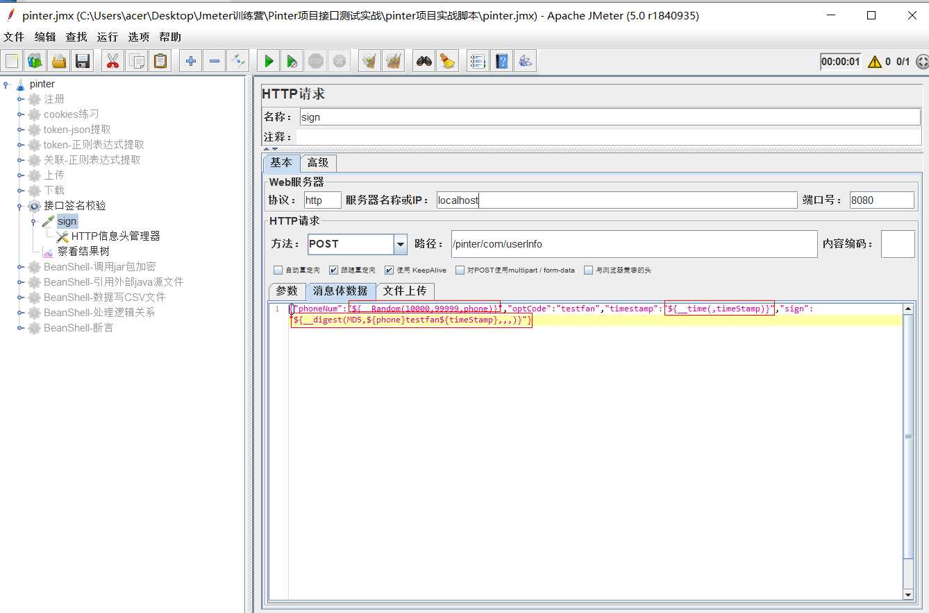
Task: Expand the BeanShell-调用jar包加密 node
Action: [x=21, y=267]
